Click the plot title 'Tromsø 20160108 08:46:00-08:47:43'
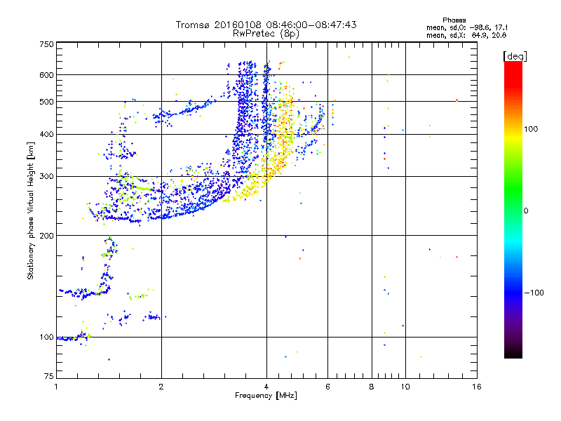The image size is (561, 421). point(266,25)
